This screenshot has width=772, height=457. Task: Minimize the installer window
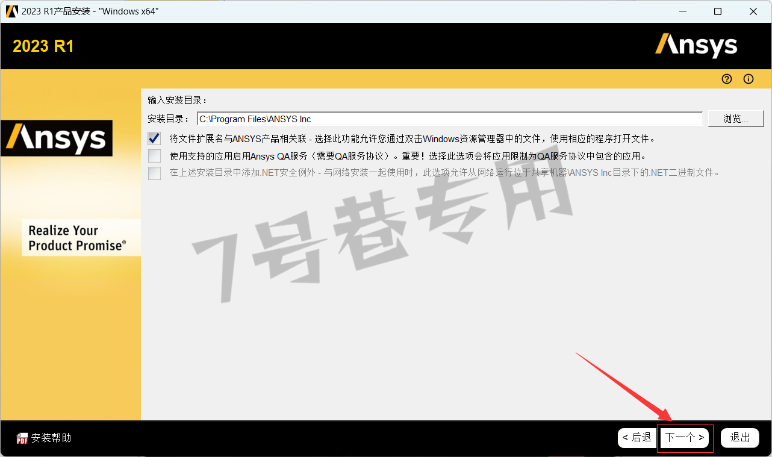(x=682, y=11)
